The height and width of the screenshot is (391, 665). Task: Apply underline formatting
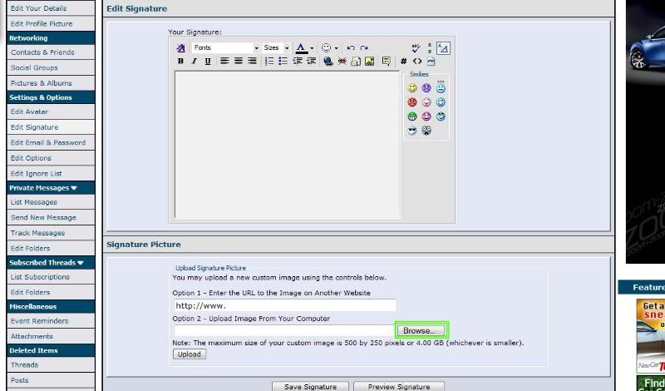(207, 62)
